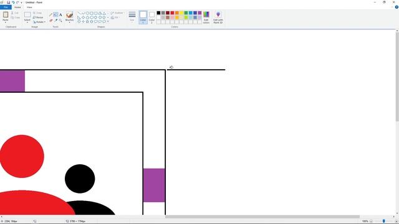Open Paint Help icon
Viewport: 399px width, 224px height.
coord(397,7)
